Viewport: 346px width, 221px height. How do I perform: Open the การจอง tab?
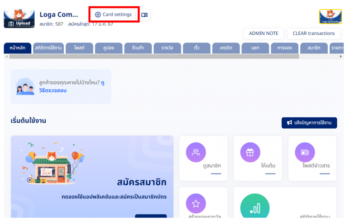284,48
